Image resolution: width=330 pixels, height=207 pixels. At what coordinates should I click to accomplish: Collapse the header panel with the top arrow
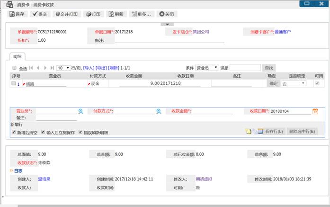click(x=165, y=24)
